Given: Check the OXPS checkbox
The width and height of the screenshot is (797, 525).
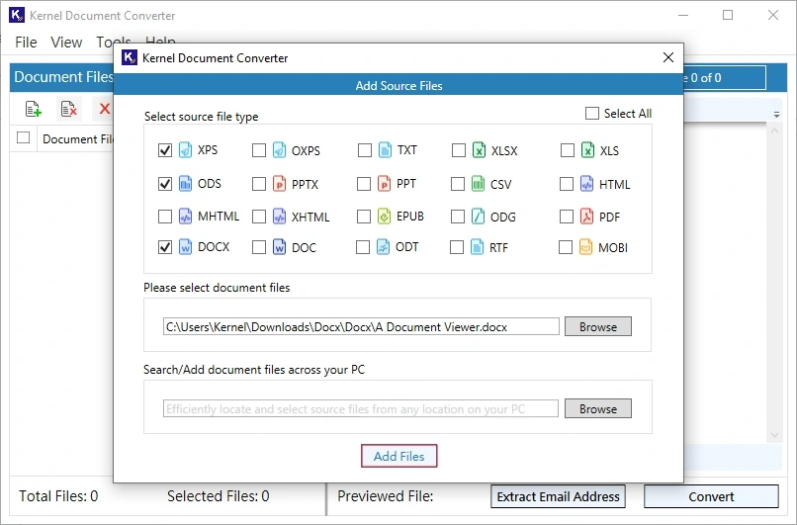Looking at the screenshot, I should [259, 150].
